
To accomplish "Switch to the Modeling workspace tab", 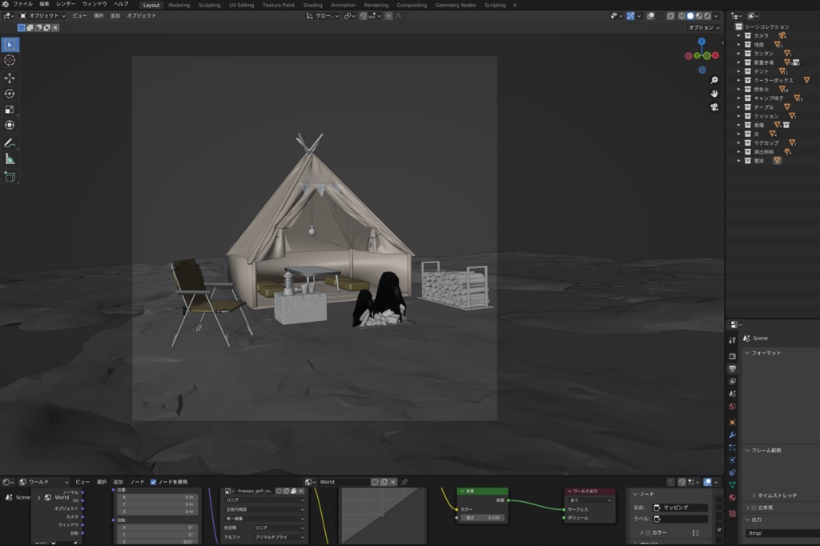I will click(x=179, y=6).
